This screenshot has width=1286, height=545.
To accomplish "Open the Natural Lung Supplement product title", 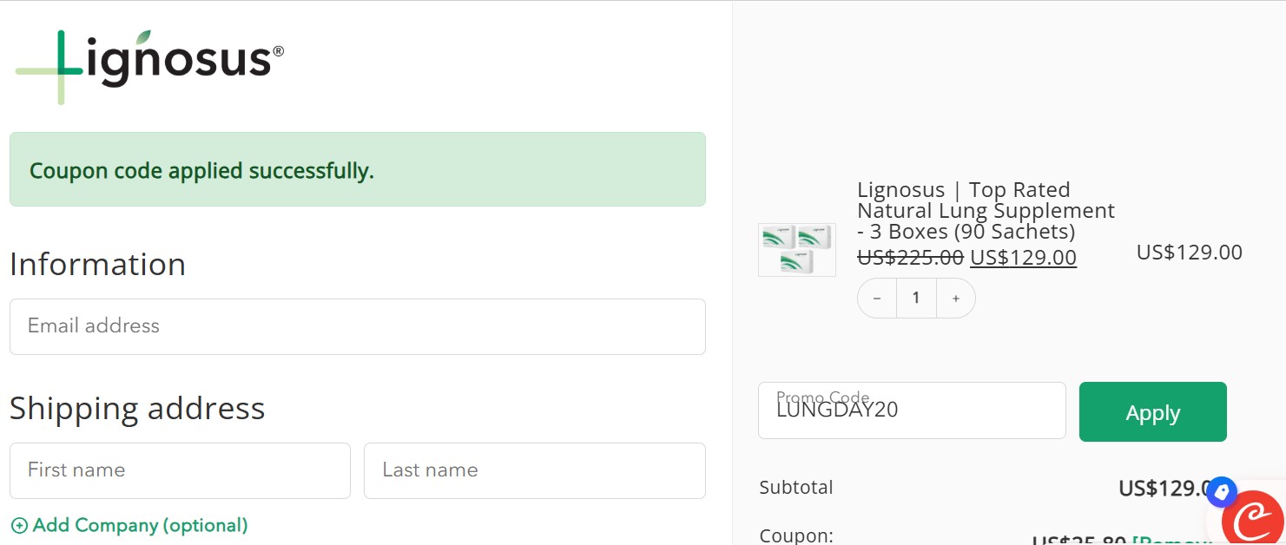I will pyautogui.click(x=986, y=210).
